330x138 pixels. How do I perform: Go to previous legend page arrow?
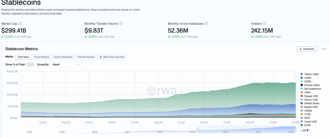click(301, 131)
